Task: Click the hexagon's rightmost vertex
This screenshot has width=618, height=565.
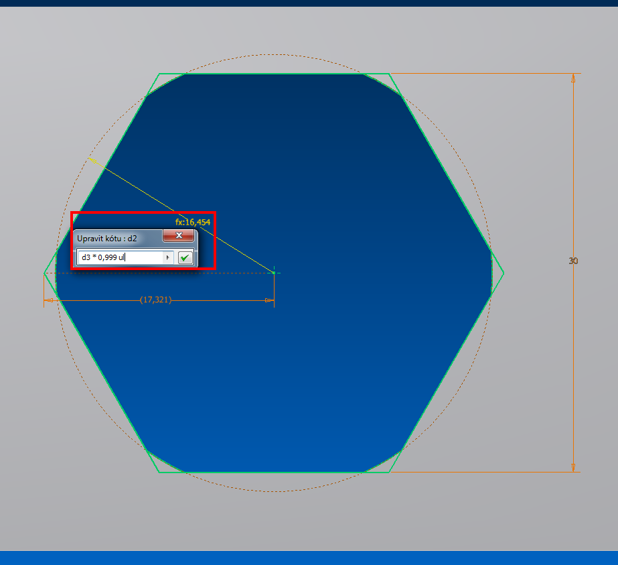Action: click(x=504, y=273)
